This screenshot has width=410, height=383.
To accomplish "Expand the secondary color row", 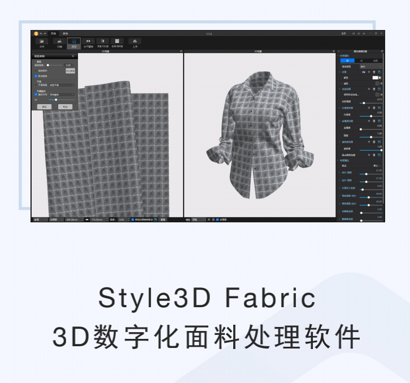I will click(x=342, y=84).
